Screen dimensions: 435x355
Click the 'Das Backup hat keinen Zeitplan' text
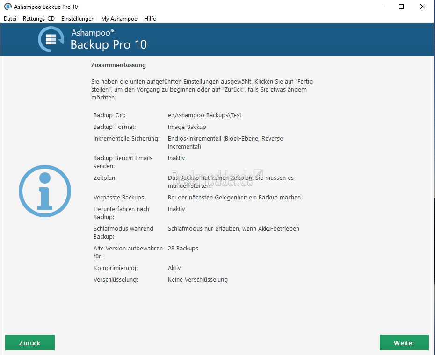(x=231, y=182)
